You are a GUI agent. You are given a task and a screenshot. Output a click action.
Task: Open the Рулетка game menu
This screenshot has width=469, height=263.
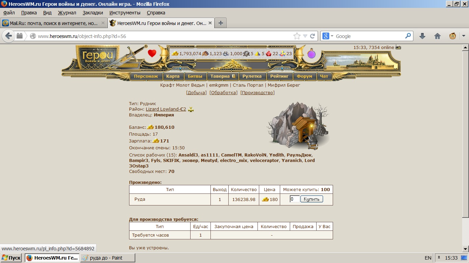tap(252, 76)
